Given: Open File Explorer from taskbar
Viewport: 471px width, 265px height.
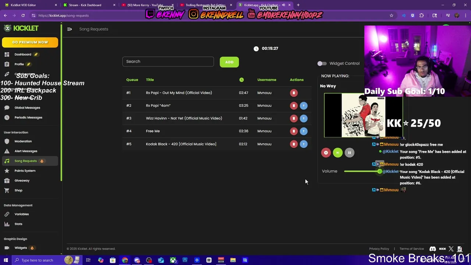Looking at the screenshot, I should (233, 260).
